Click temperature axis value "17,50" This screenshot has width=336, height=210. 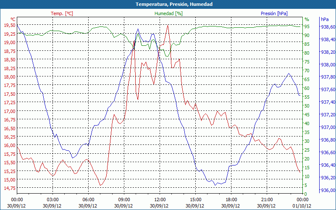click(x=10, y=94)
